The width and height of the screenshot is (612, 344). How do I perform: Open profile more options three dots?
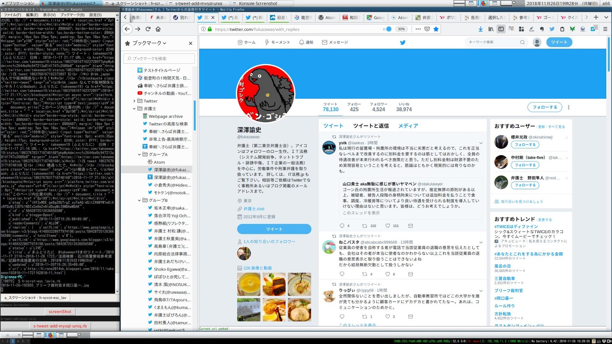click(x=568, y=107)
